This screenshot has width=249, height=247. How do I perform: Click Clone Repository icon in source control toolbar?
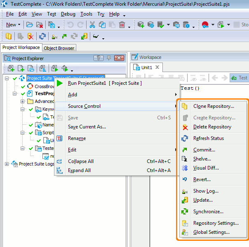[x=9, y=36]
